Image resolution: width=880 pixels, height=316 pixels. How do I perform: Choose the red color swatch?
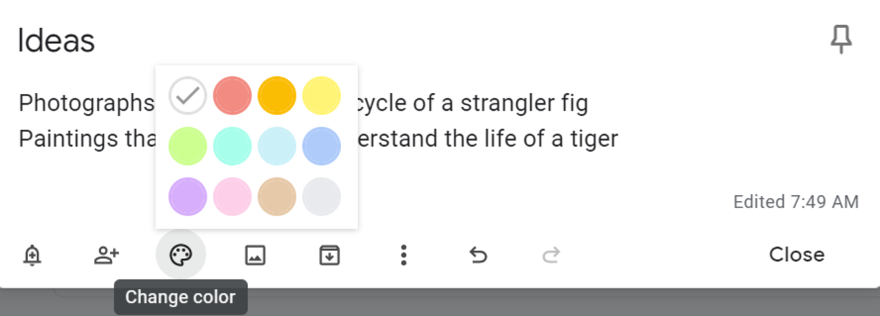[x=232, y=95]
